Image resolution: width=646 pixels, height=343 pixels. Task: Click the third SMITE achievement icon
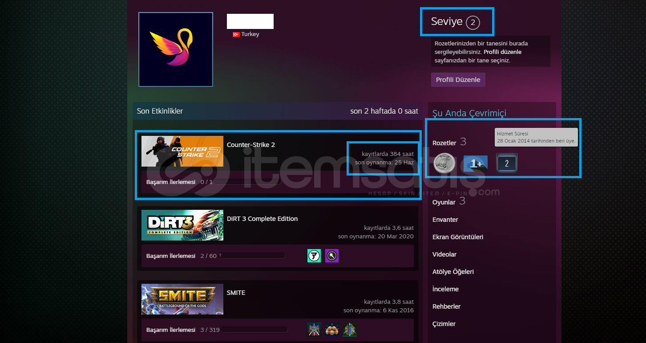point(350,330)
